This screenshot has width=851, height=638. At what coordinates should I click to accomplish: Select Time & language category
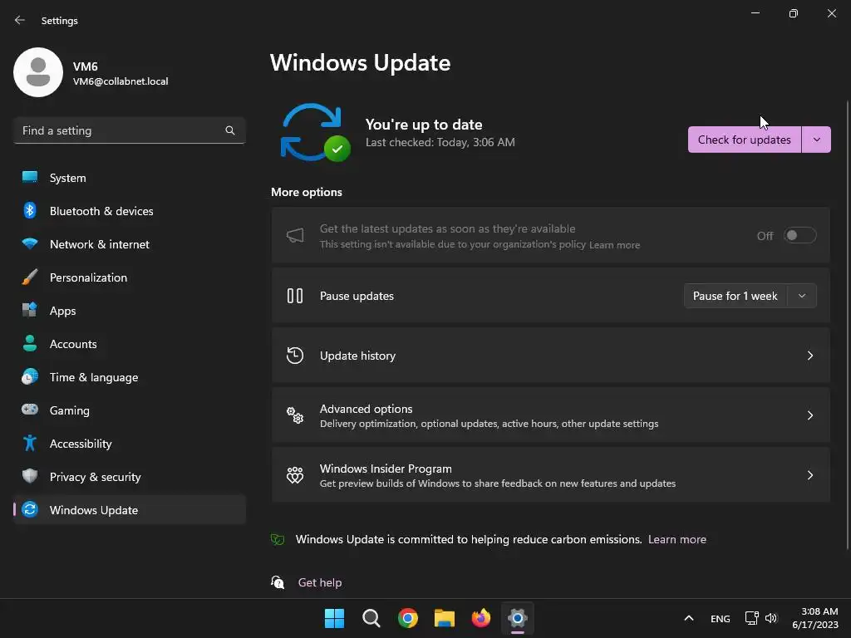[130, 376]
